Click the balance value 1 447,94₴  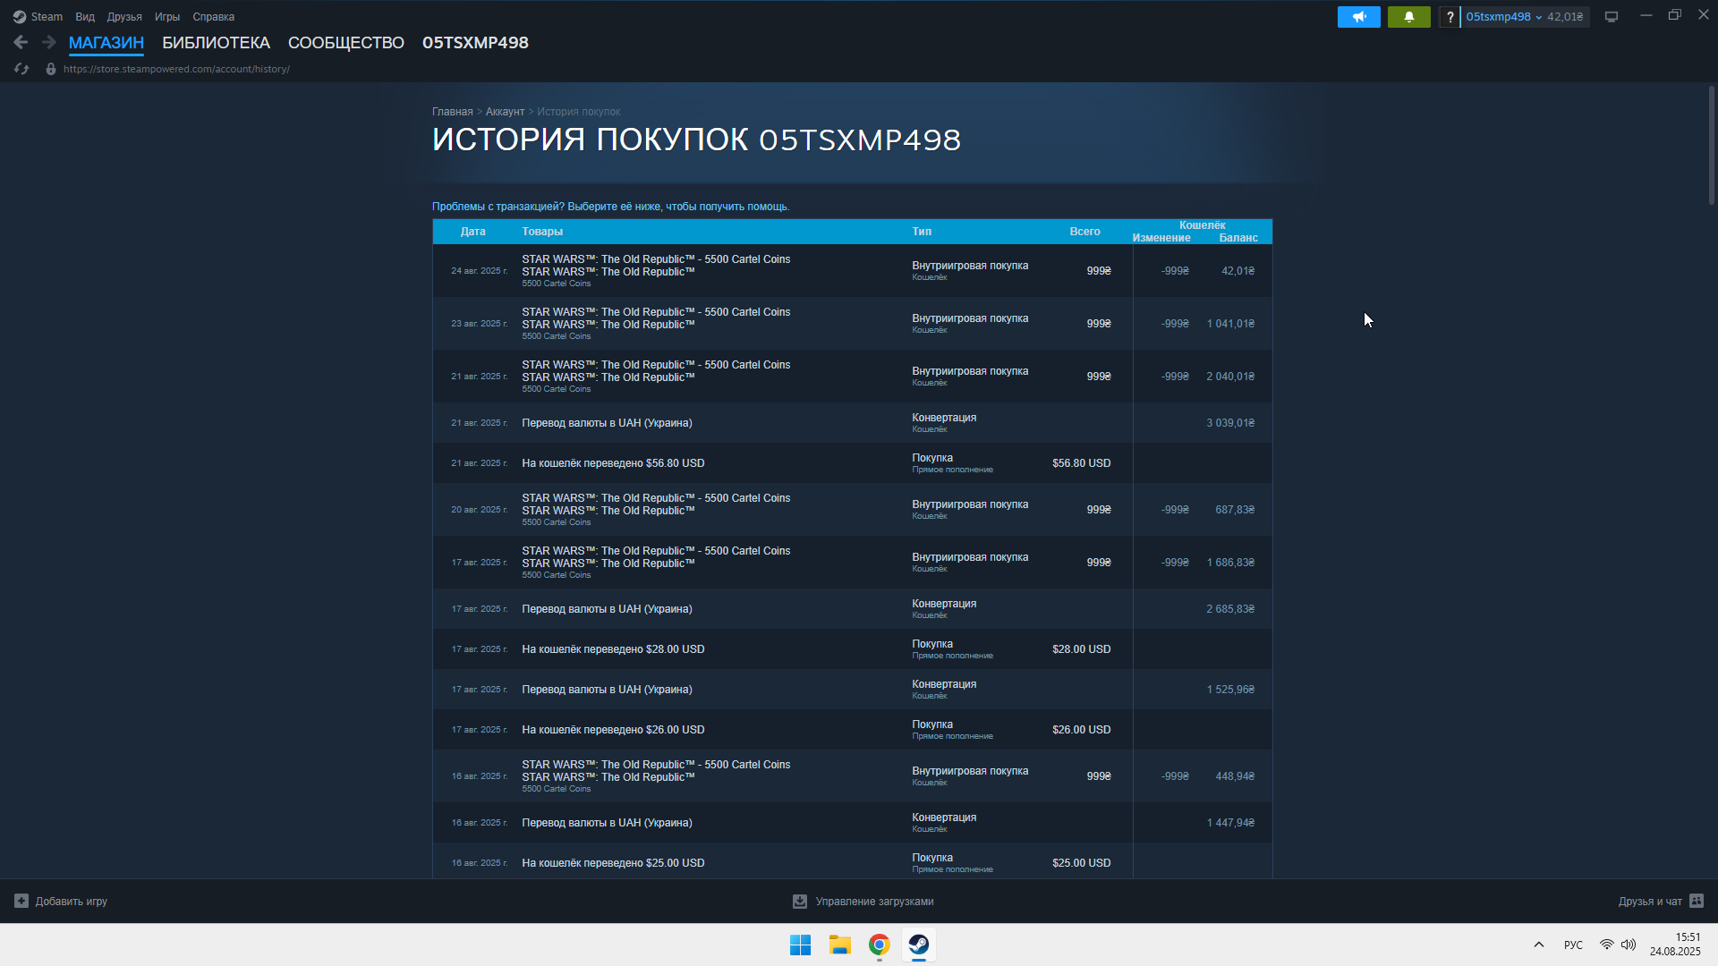click(x=1230, y=823)
